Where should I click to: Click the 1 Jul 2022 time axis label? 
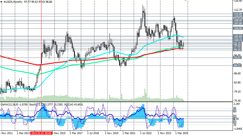[146, 133]
